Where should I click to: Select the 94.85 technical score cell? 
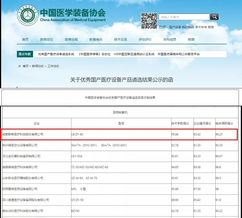182,167
